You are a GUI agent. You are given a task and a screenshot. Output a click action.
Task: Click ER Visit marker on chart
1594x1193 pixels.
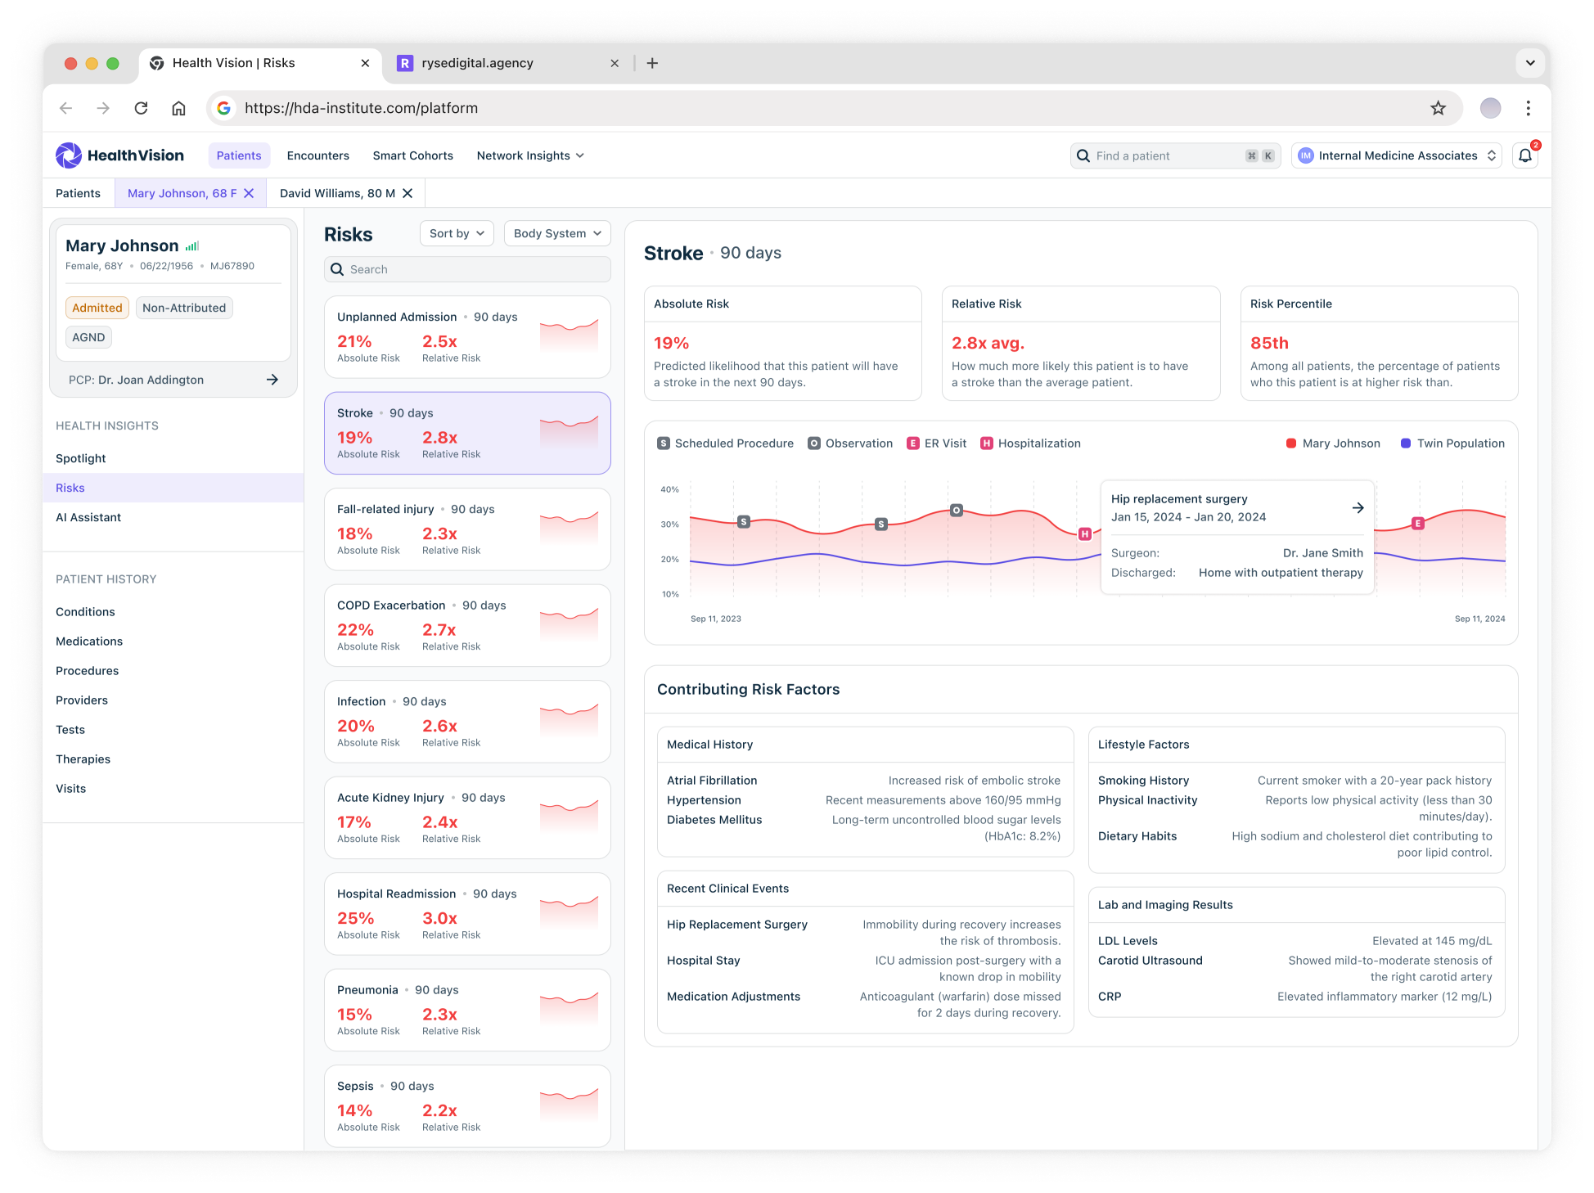tap(1418, 524)
